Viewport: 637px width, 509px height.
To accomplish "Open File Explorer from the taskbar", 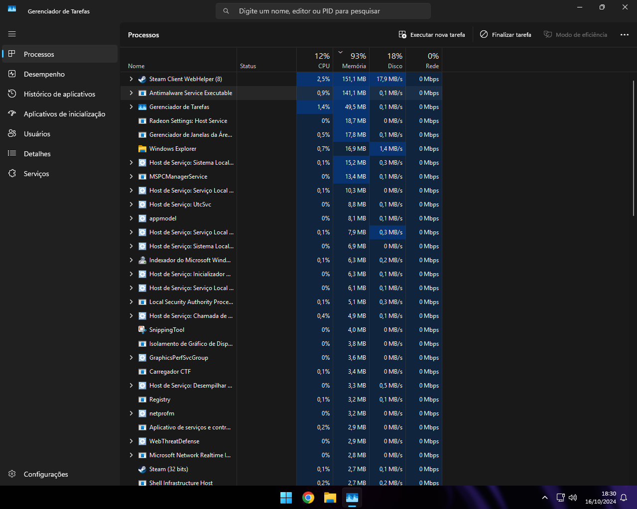I will click(x=330, y=498).
